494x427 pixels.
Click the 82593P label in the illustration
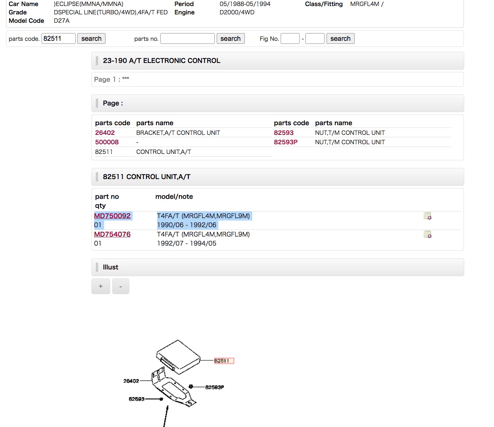tap(215, 387)
